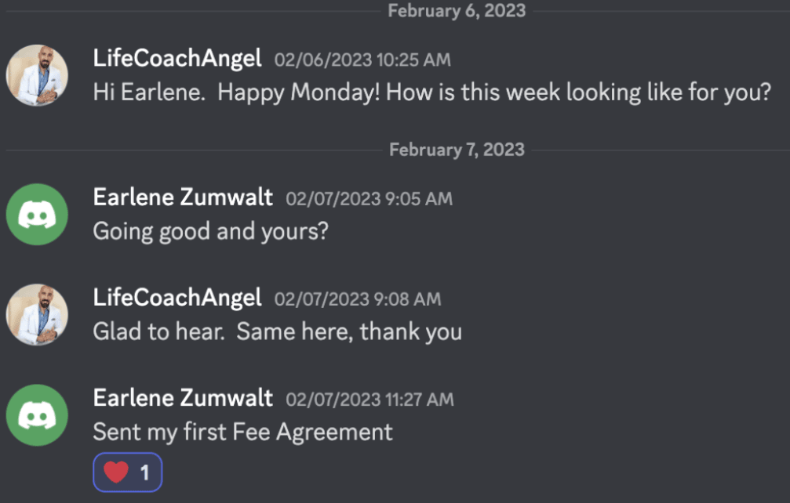Click the 02/07/2023 9:08 AM timestamp

358,299
